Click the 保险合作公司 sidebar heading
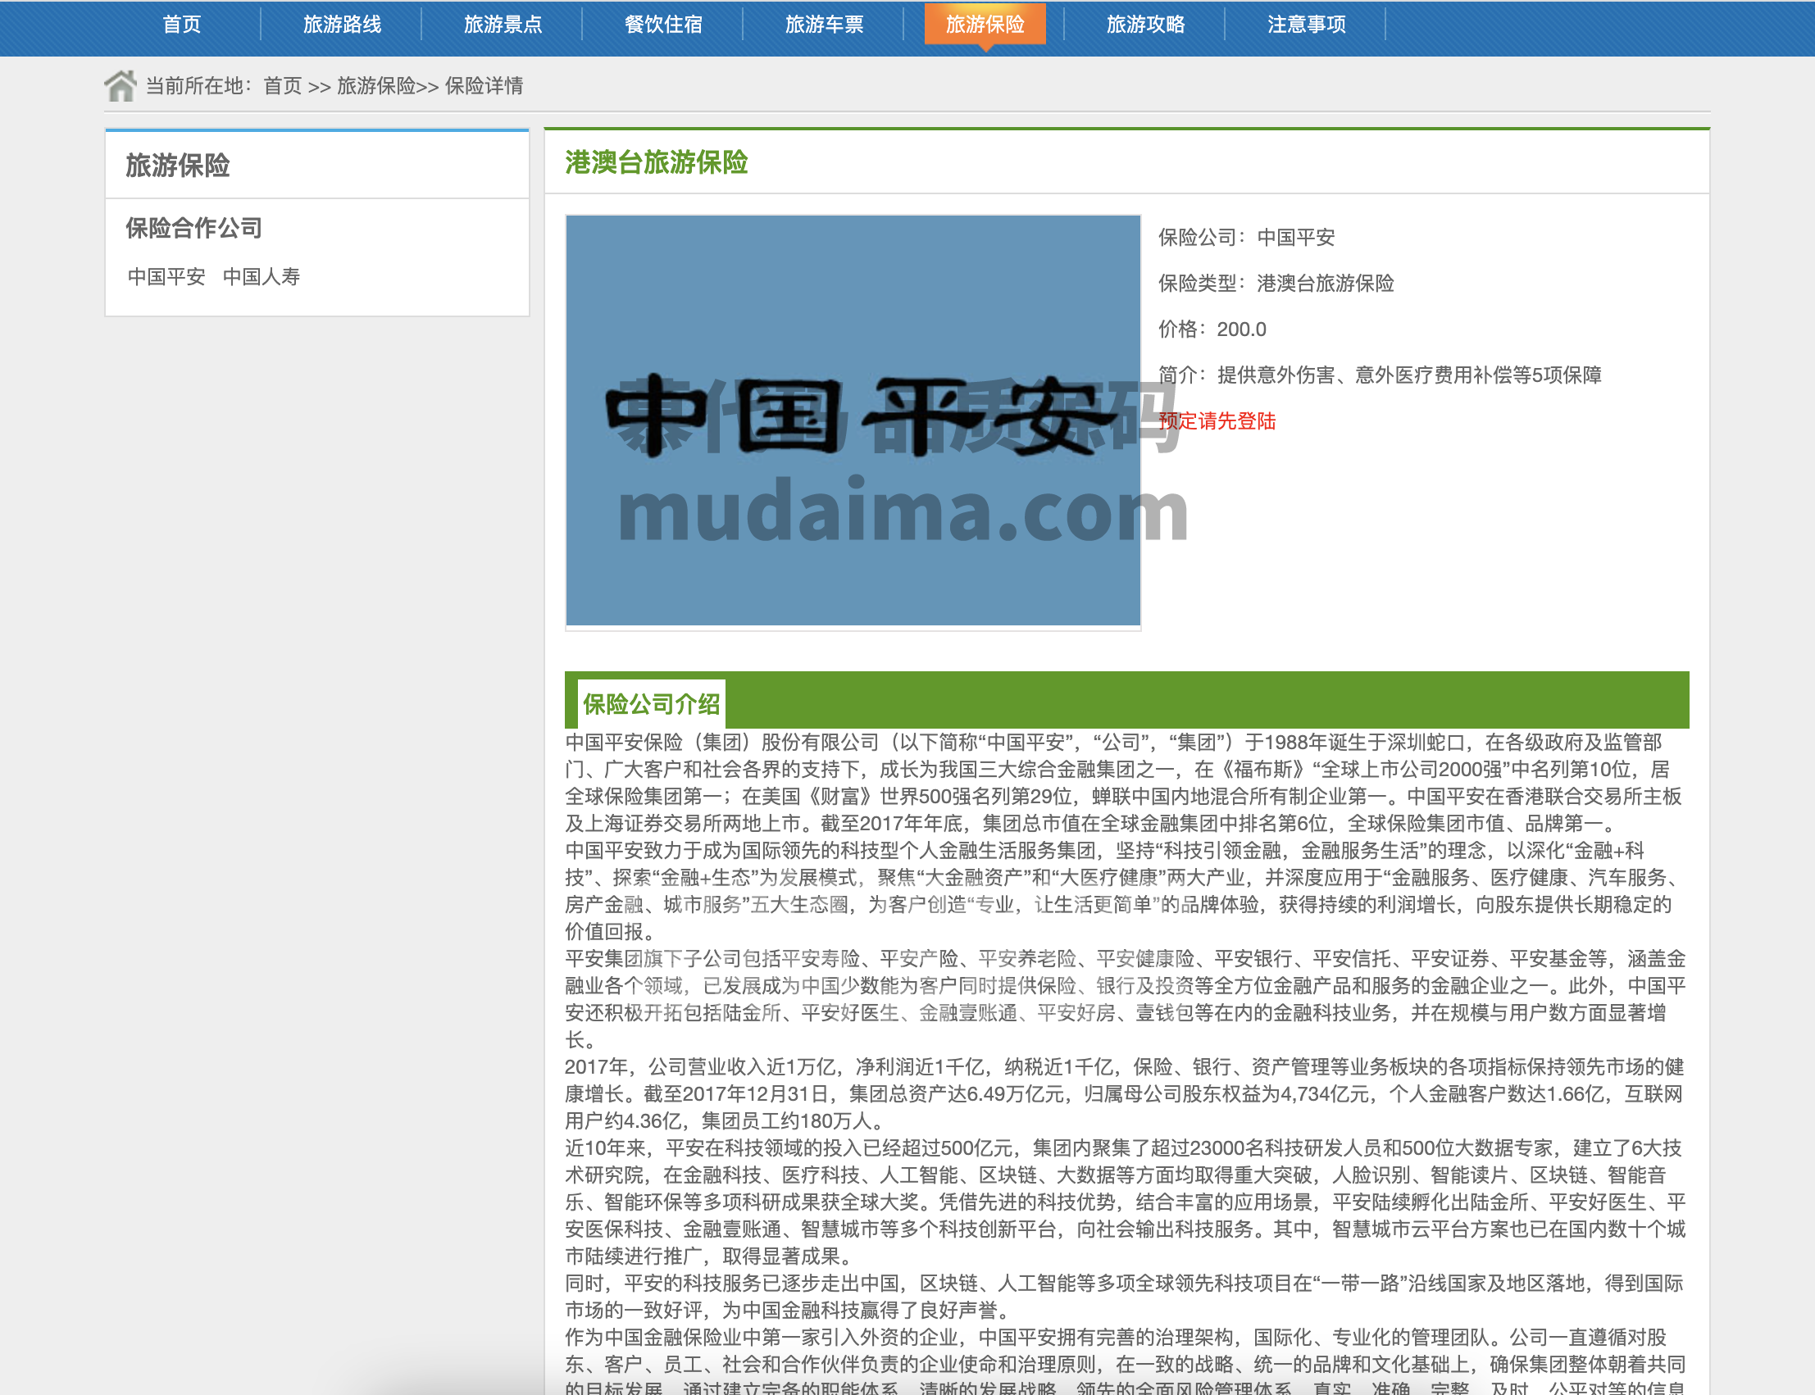Screen dimensions: 1815x1395 193,228
